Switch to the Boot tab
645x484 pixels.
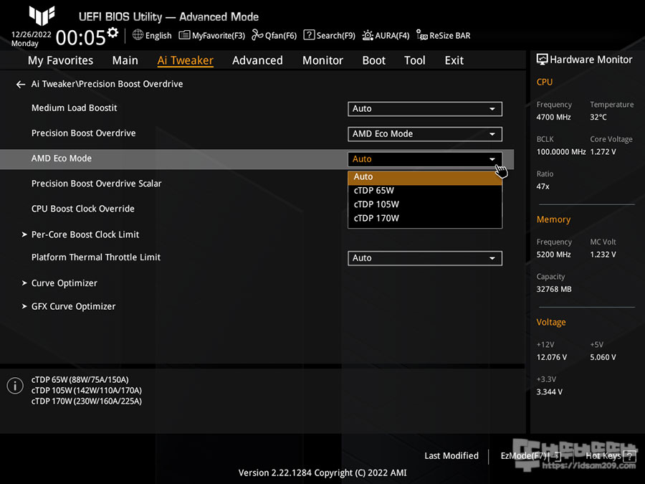[373, 60]
